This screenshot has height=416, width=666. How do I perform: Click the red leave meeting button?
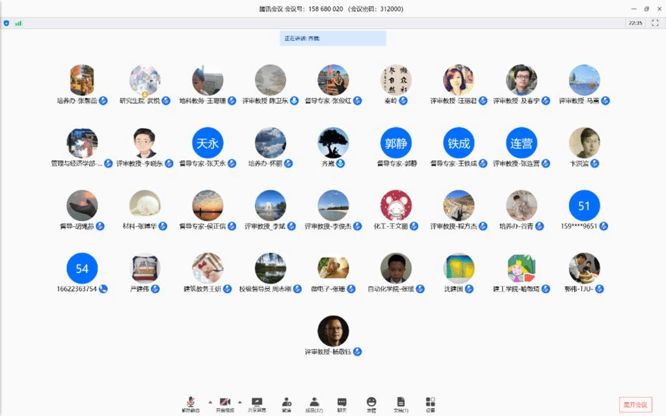[635, 404]
